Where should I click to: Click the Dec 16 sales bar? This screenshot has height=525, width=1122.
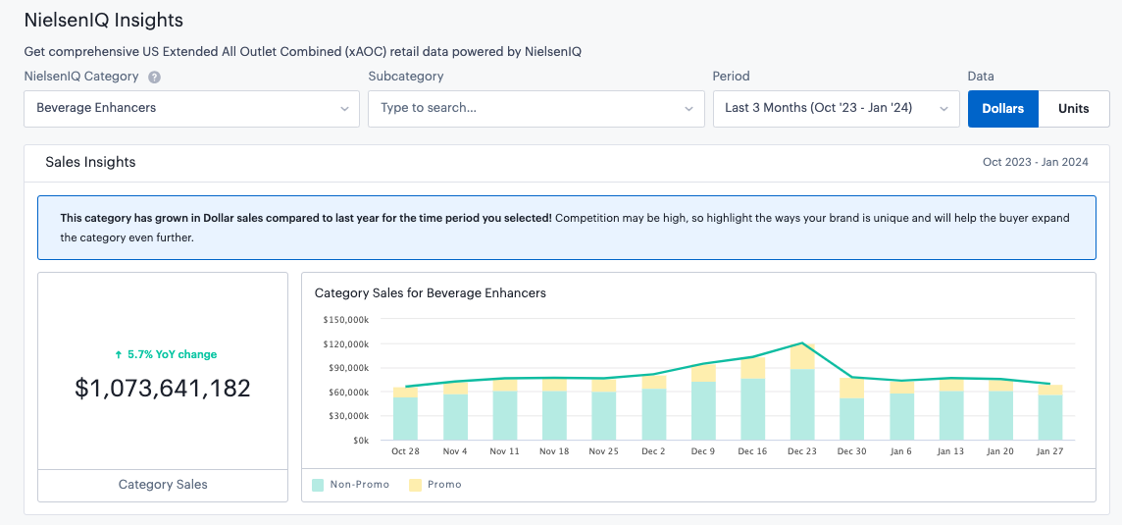point(753,398)
